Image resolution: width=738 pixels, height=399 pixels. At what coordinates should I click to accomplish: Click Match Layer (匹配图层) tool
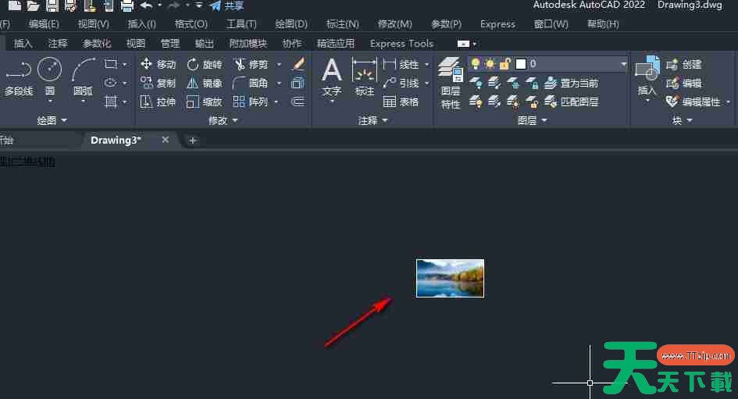click(x=571, y=102)
